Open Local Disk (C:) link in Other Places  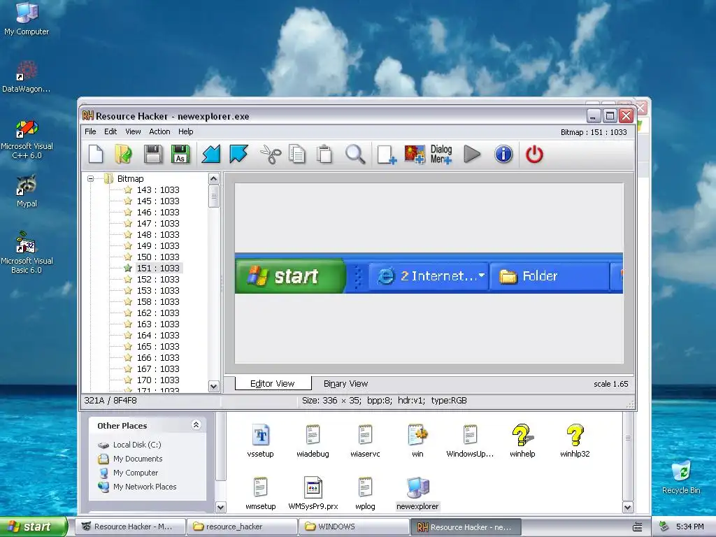pyautogui.click(x=137, y=445)
